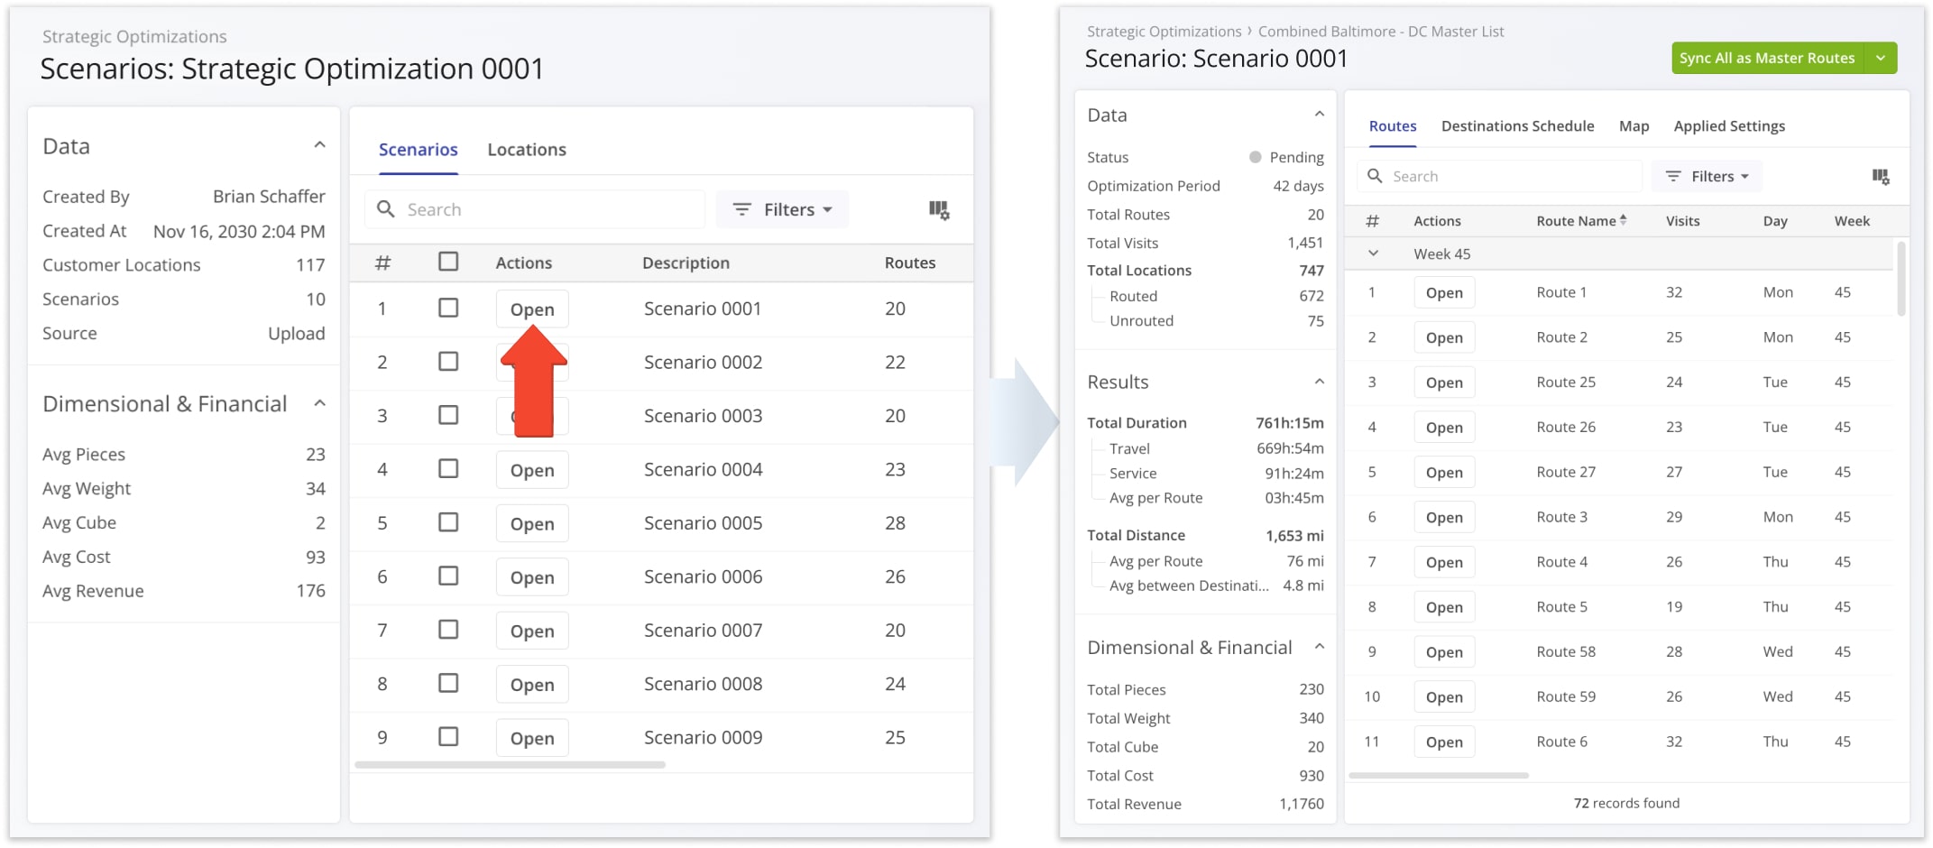Click the magnifier icon in the Scenarios search bar
Viewport: 1933px width, 848px height.
pyautogui.click(x=386, y=208)
